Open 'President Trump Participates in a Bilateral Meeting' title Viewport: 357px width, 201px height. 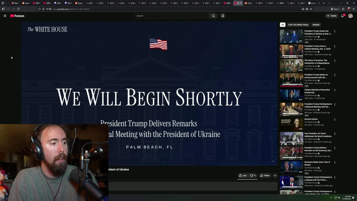click(318, 105)
